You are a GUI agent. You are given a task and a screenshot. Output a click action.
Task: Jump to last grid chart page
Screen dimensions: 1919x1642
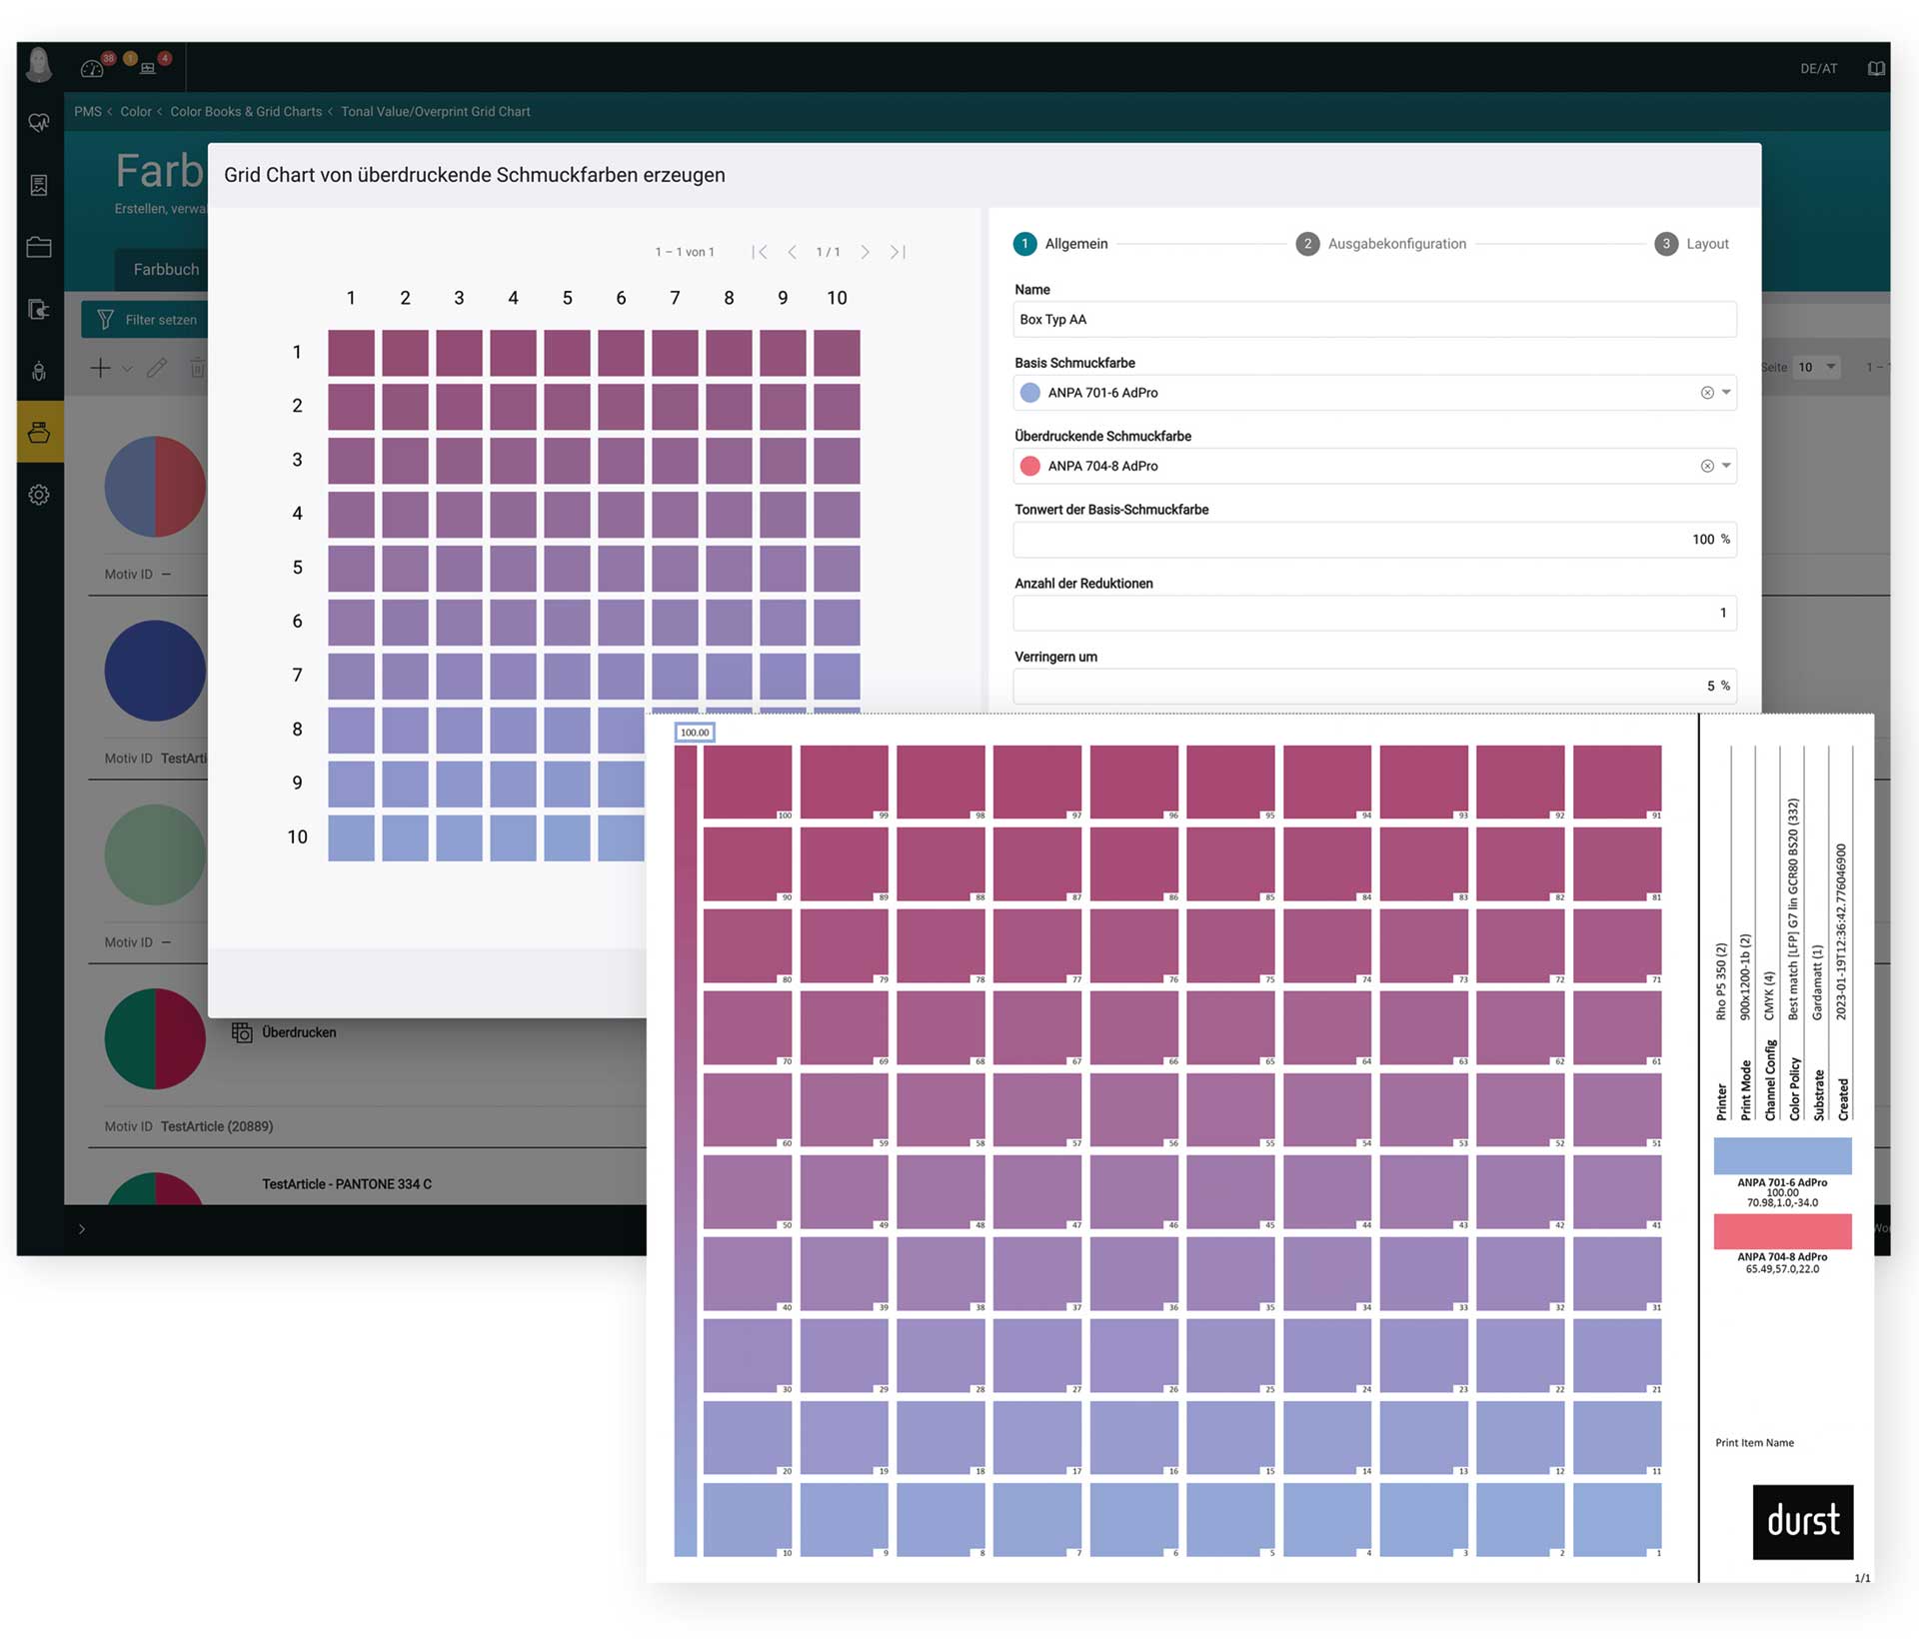(x=898, y=252)
